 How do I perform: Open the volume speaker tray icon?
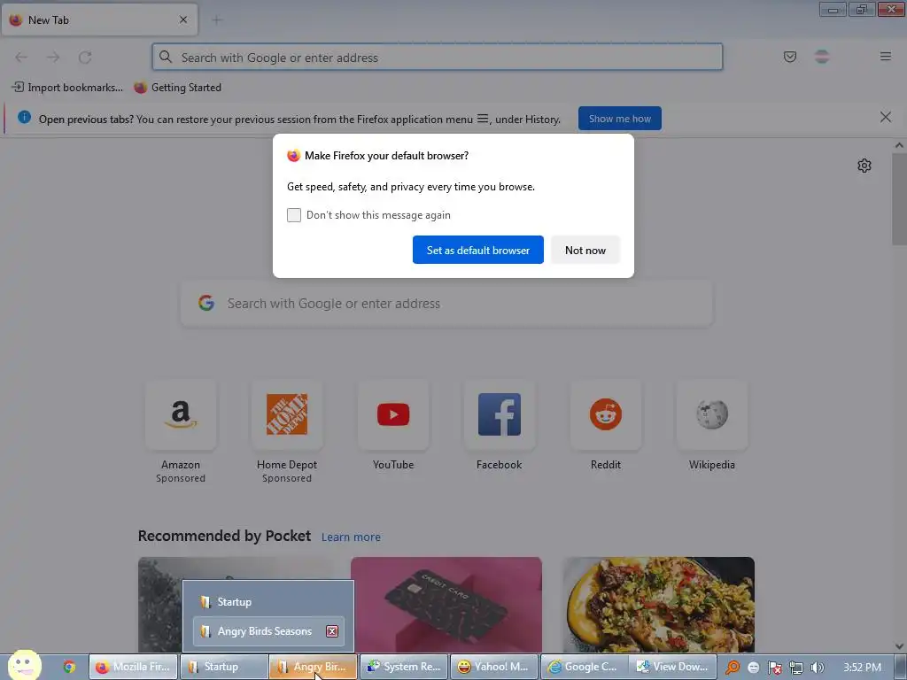click(x=817, y=668)
